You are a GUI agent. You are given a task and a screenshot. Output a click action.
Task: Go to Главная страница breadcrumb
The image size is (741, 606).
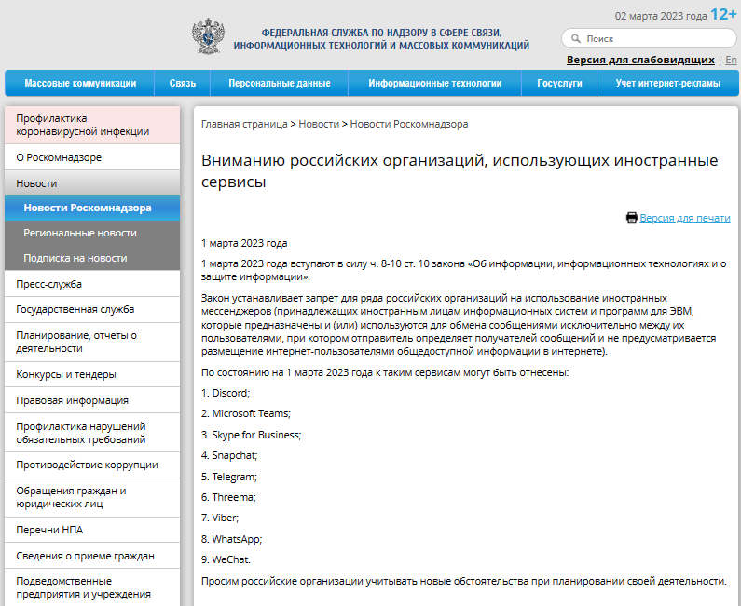(x=244, y=124)
